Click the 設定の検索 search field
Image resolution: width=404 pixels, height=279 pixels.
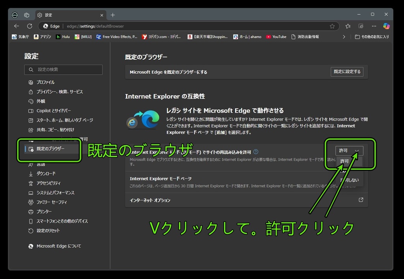[x=64, y=70]
